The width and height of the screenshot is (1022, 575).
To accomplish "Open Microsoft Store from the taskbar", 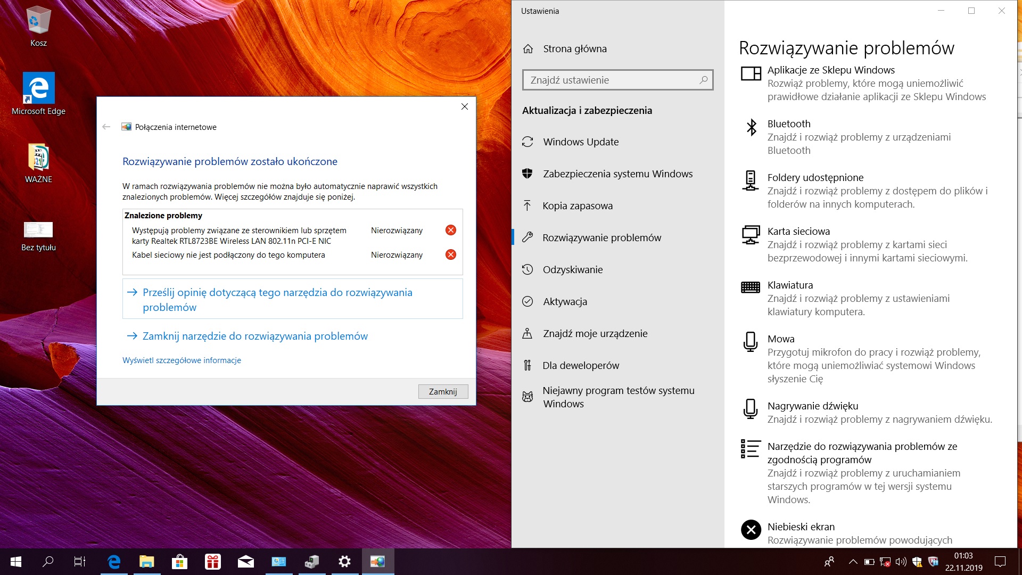I will (x=179, y=562).
